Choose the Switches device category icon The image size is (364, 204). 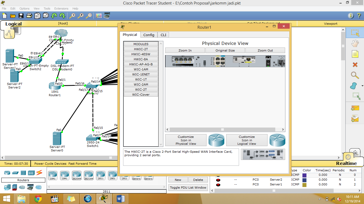[x=15, y=173]
